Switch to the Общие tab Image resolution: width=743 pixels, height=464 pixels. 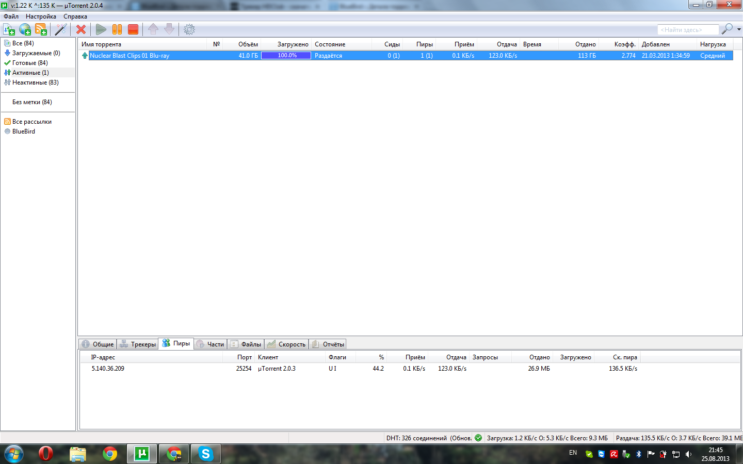[98, 344]
